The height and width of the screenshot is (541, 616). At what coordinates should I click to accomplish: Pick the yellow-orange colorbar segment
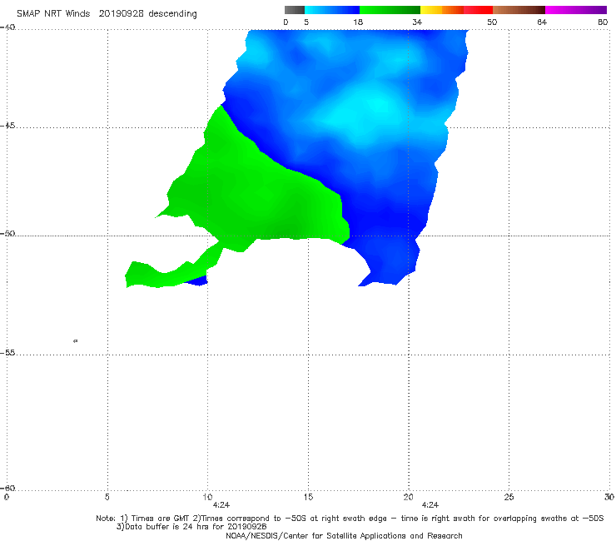click(x=441, y=10)
